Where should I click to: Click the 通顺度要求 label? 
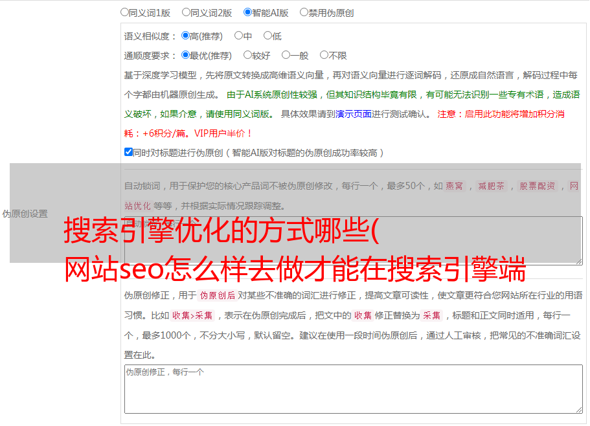tap(150, 56)
